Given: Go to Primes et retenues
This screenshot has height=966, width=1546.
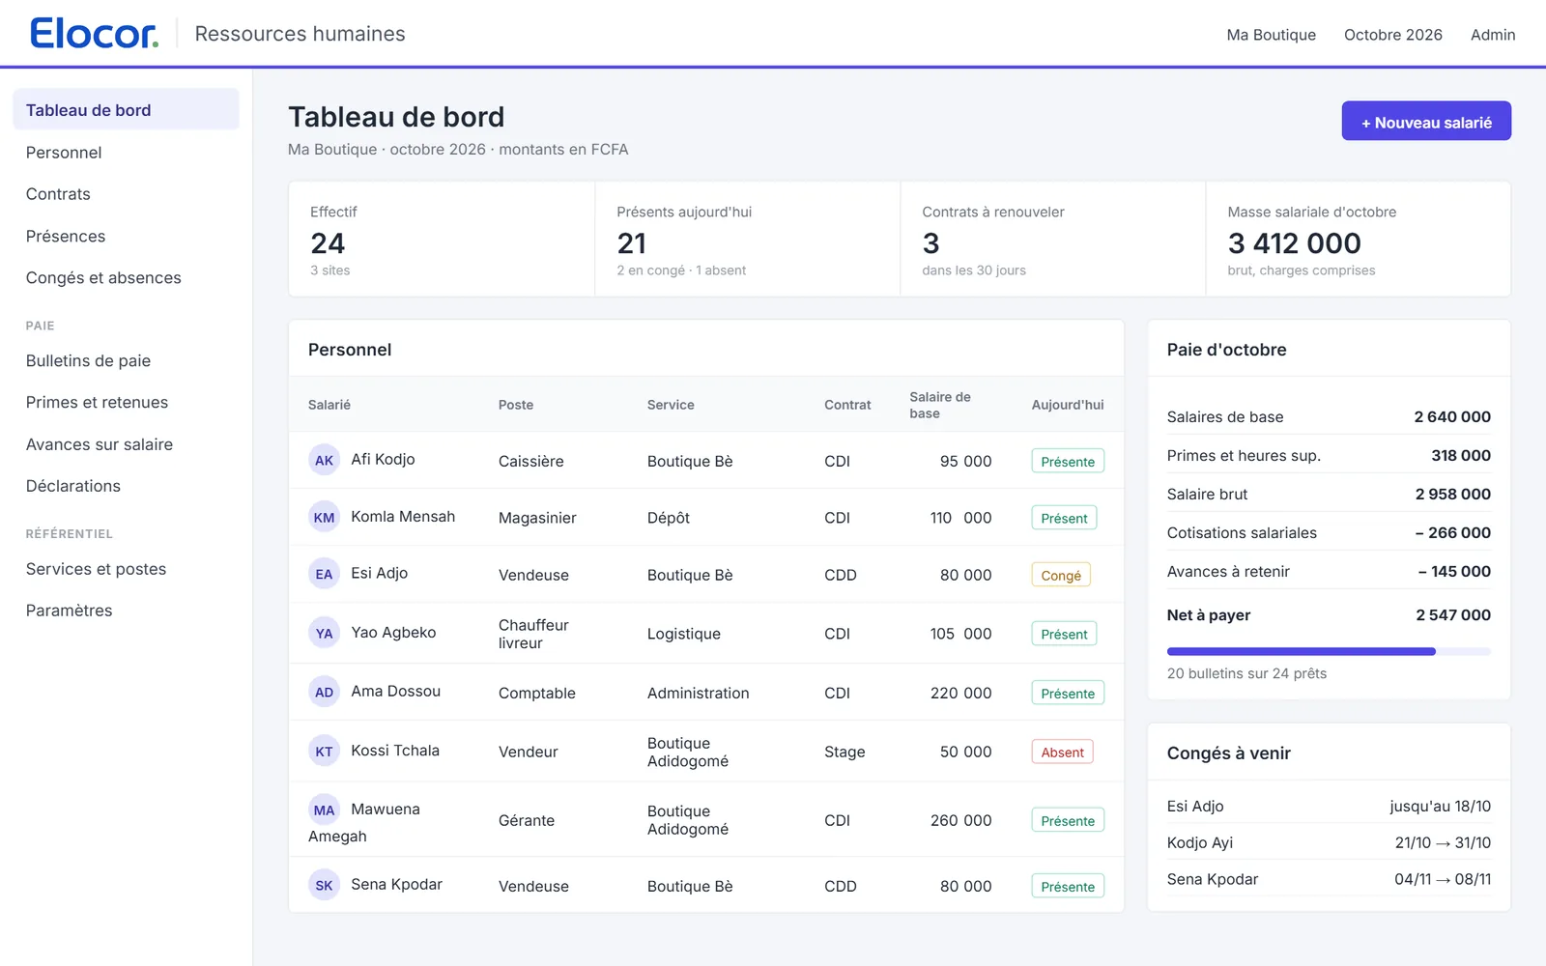Looking at the screenshot, I should [x=126, y=402].
